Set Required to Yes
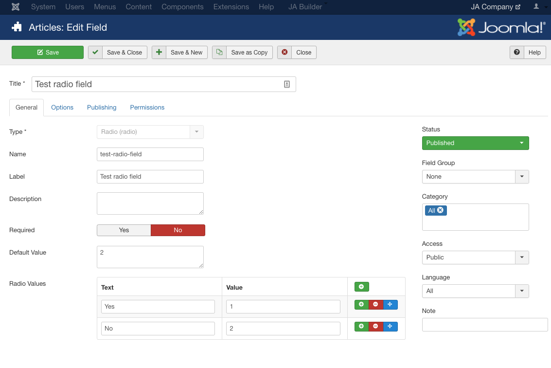The image size is (551, 368). [x=124, y=230]
